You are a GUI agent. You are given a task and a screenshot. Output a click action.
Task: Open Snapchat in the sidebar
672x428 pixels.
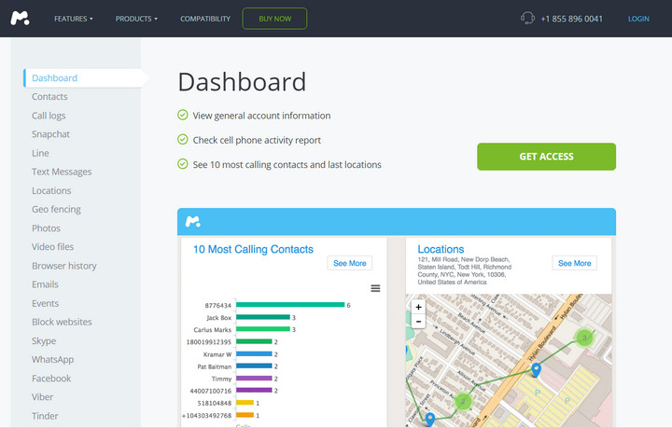(50, 134)
